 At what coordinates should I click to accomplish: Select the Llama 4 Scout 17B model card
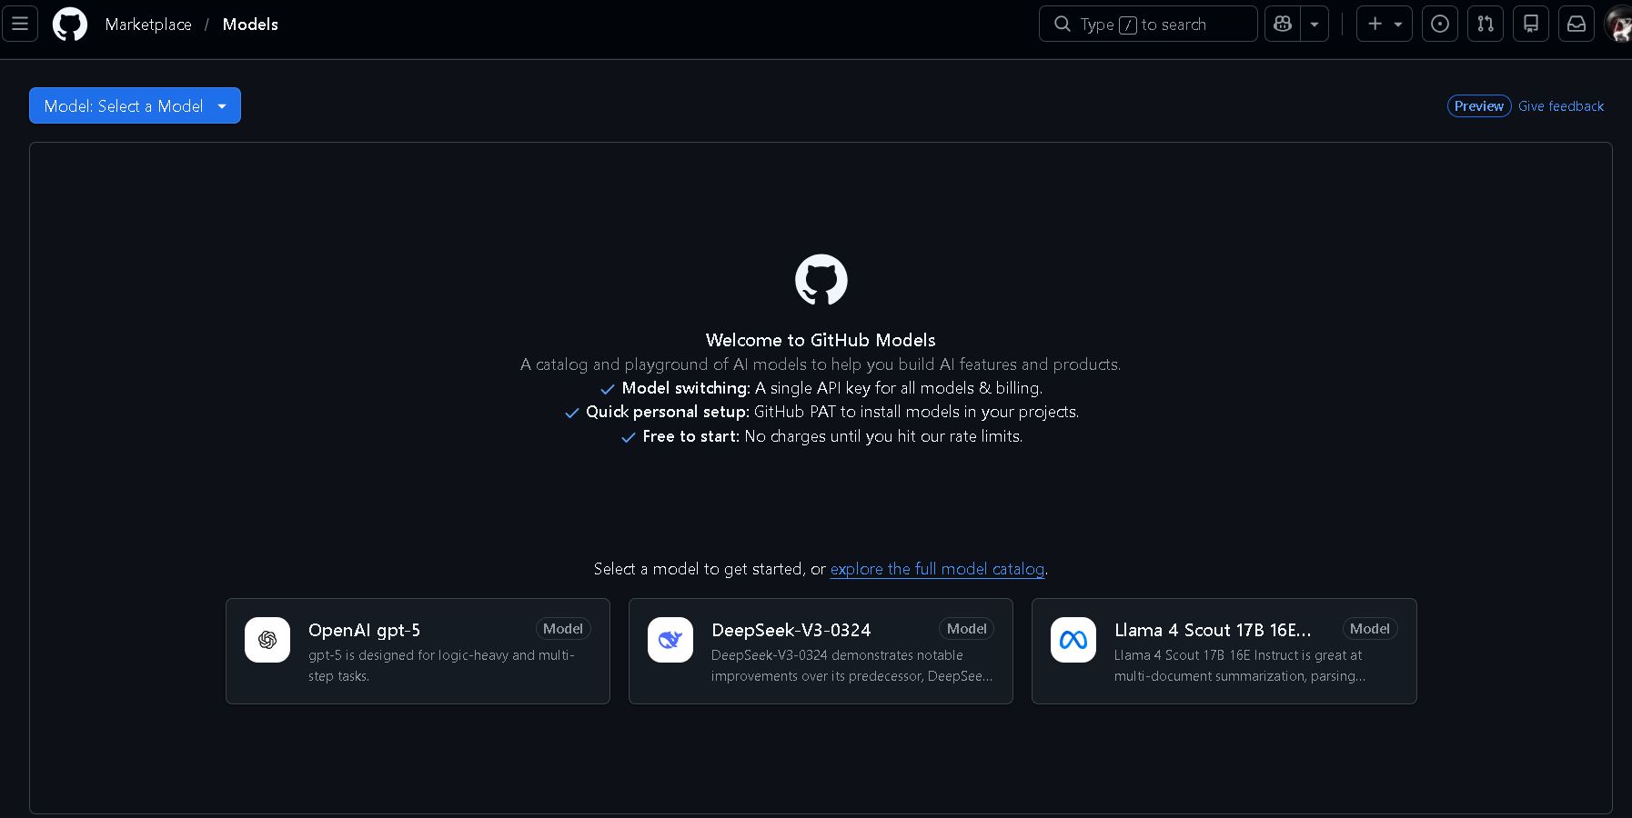pos(1224,651)
